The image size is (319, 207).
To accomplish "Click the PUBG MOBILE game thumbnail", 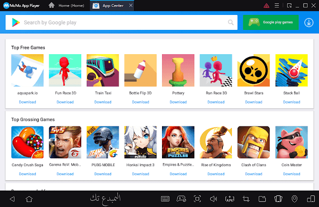I will click(x=103, y=142).
